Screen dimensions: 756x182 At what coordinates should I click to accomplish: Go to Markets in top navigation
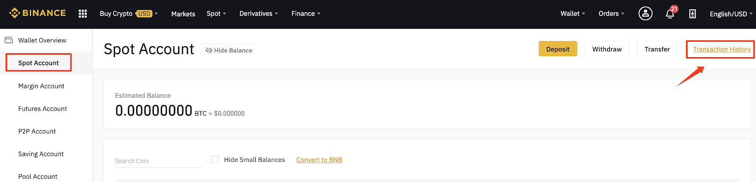183,14
